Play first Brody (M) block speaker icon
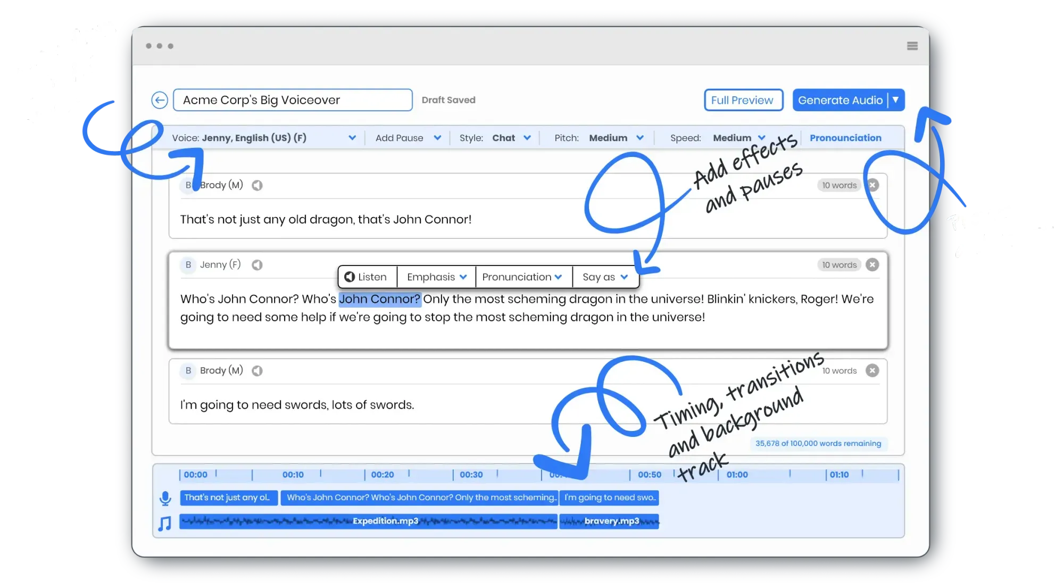The height and width of the screenshot is (588, 1064). (x=257, y=186)
